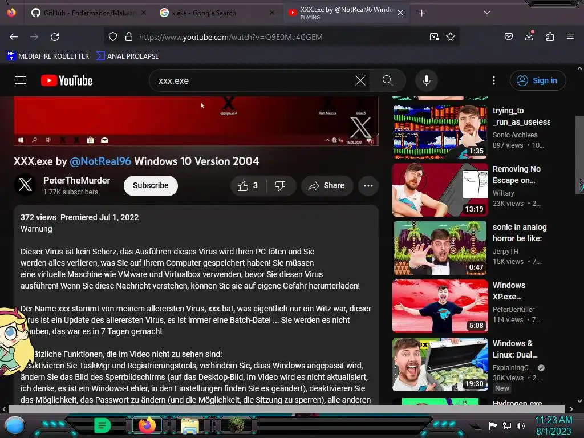Expand the list all tabs chevron
Viewport: 584px width, 438px height.
pos(487,13)
